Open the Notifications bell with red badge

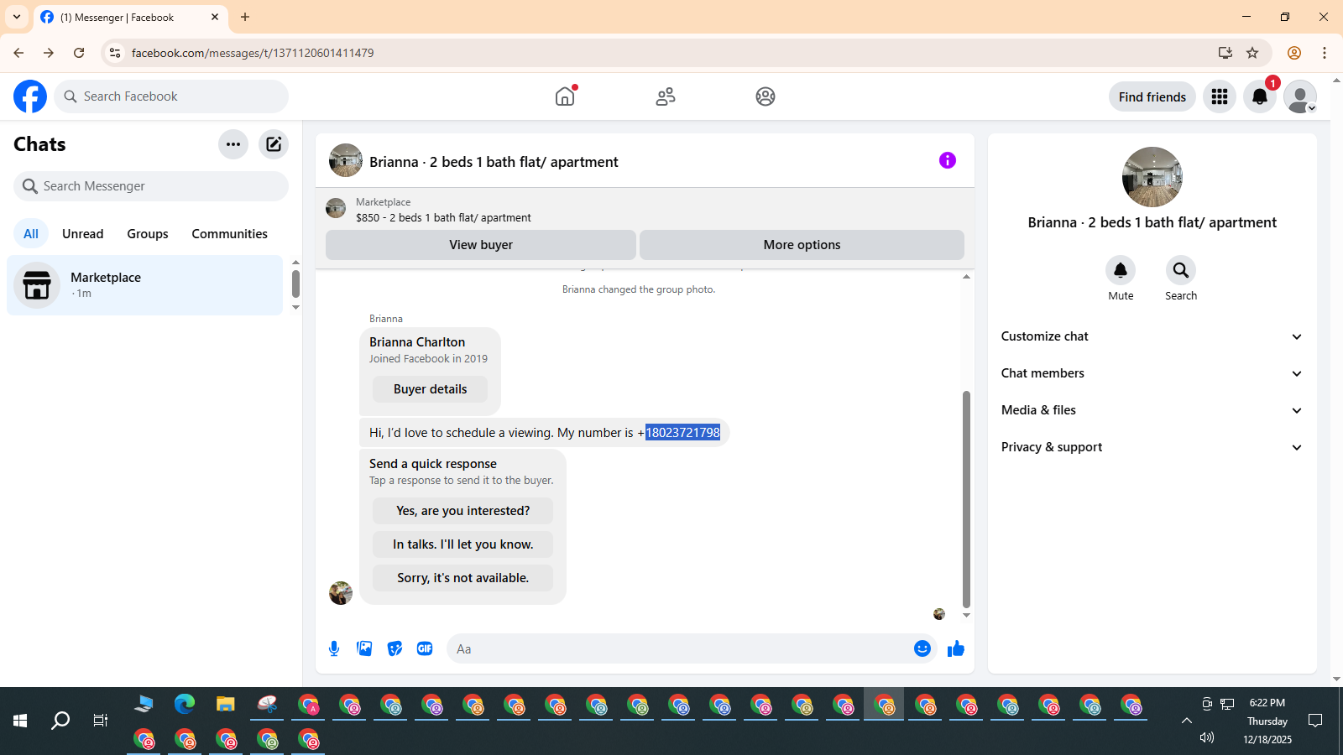1260,96
